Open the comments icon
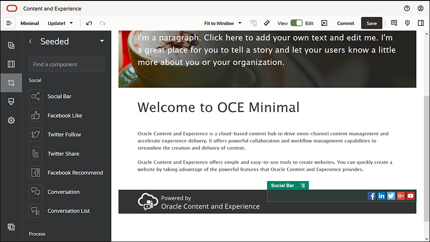The image size is (430, 242). pyautogui.click(x=394, y=23)
